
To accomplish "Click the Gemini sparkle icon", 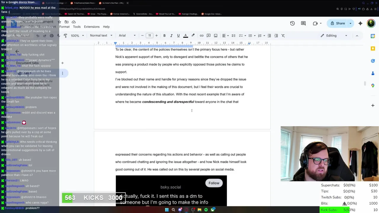I will click(360, 23).
